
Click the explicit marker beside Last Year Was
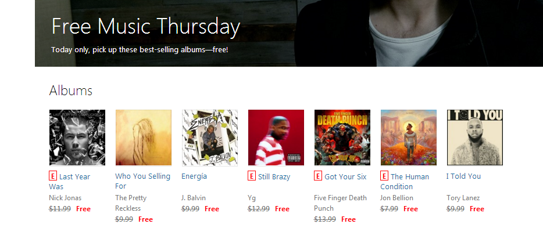point(53,176)
